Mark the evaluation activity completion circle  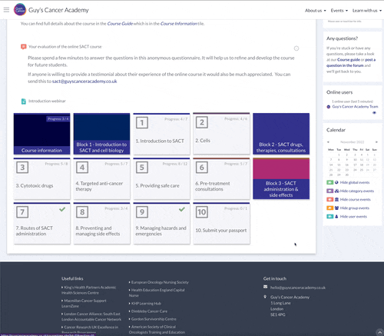coord(296,48)
